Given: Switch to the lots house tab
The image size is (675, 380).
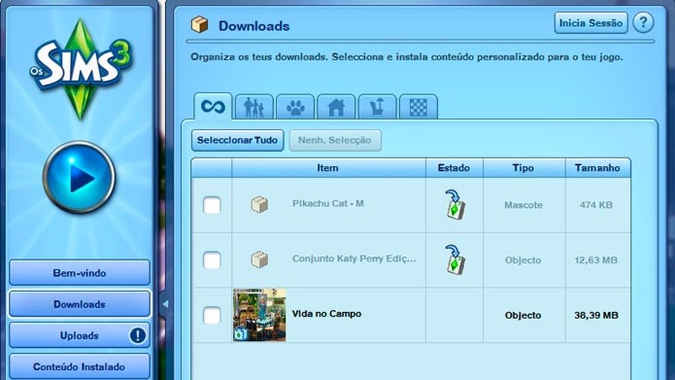Looking at the screenshot, I should click(x=336, y=107).
